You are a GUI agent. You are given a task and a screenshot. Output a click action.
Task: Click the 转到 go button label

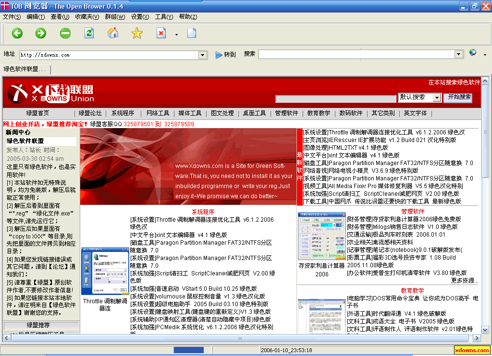(230, 55)
